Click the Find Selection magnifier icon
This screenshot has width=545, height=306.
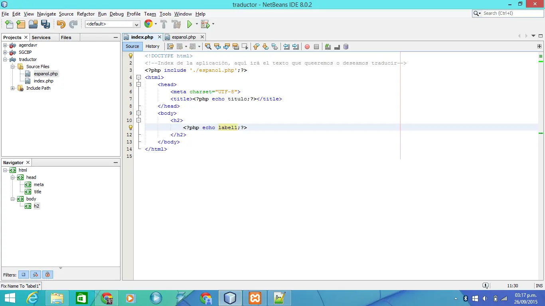208,47
